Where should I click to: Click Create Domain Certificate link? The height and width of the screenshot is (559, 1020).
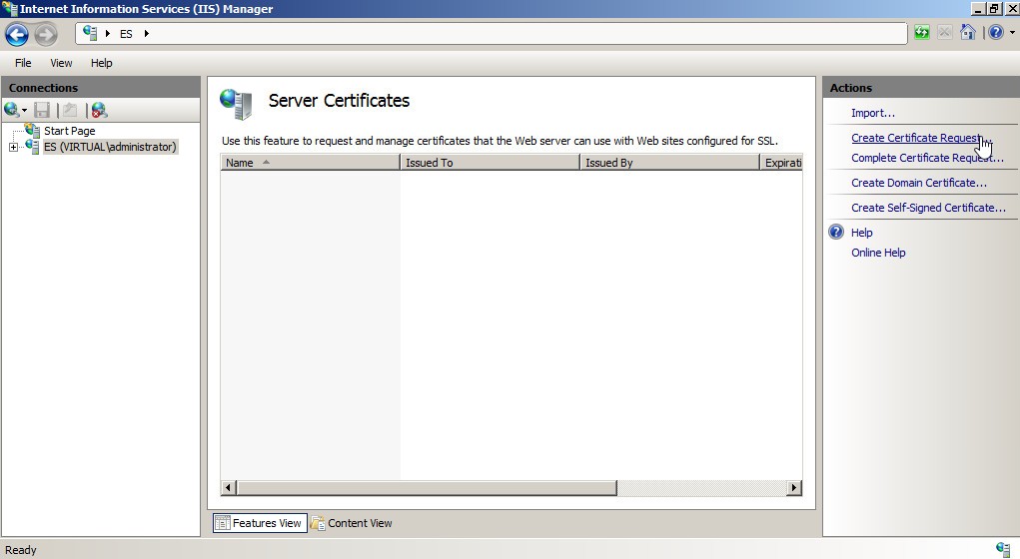pyautogui.click(x=918, y=183)
